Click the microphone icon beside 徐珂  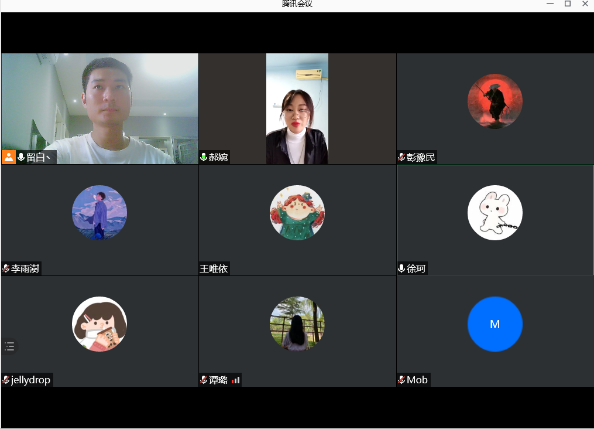pyautogui.click(x=401, y=268)
